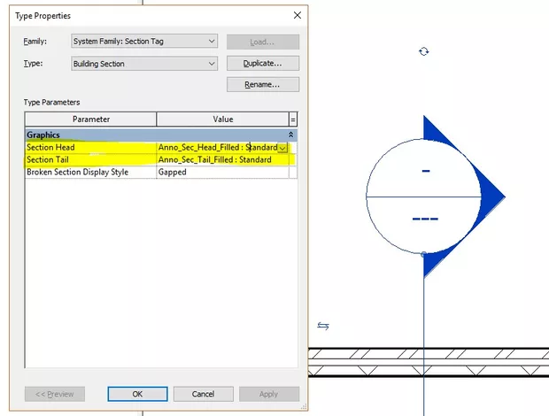
Task: Select the blue filled section head symbol
Action: 436,196
